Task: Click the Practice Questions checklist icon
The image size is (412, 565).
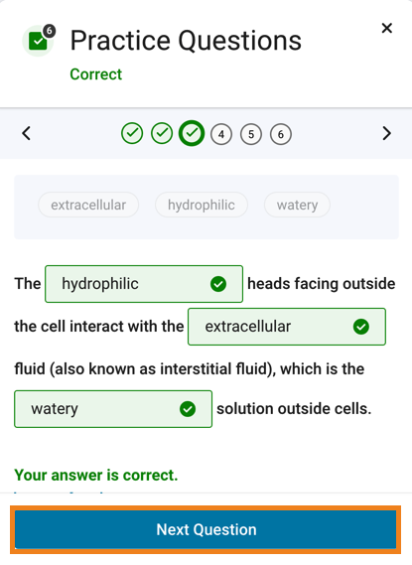Action: click(x=38, y=41)
